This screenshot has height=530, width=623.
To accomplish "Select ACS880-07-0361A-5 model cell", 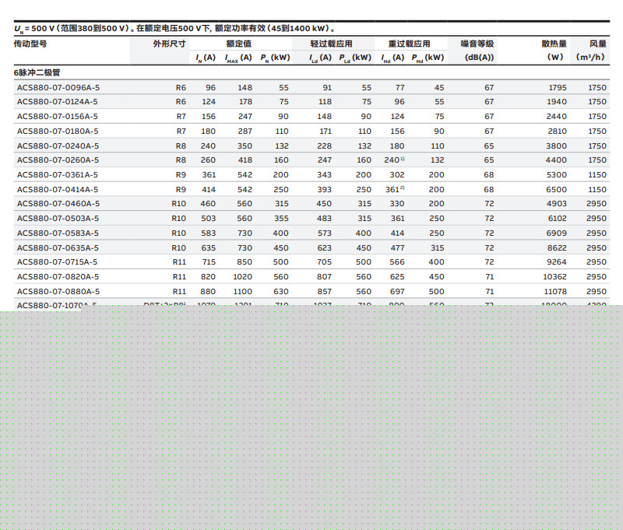I will pyautogui.click(x=57, y=174).
